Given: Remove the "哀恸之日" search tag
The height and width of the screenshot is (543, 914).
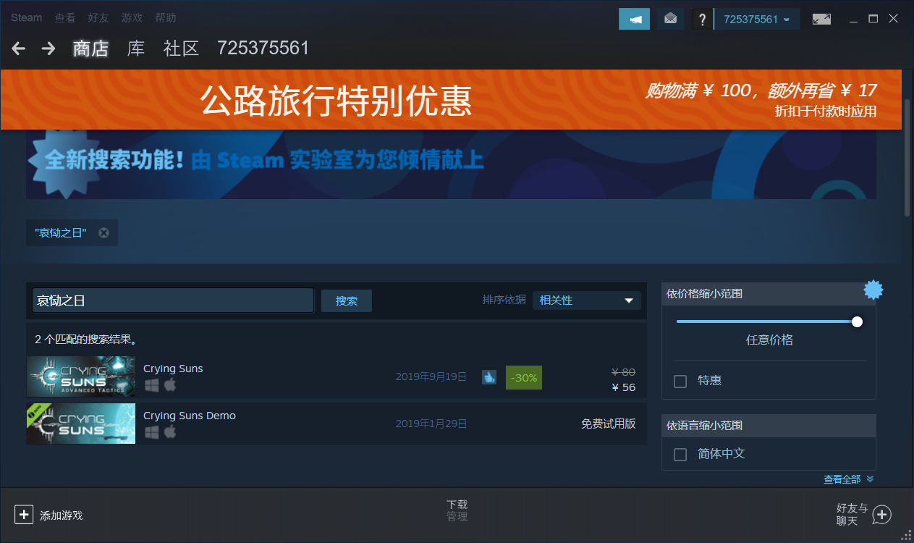Looking at the screenshot, I should [x=103, y=232].
